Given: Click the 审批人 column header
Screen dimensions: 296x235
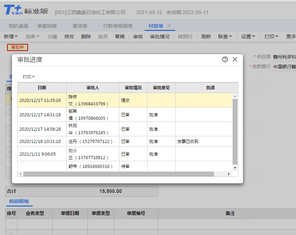Looking at the screenshot, I should 93,88.
